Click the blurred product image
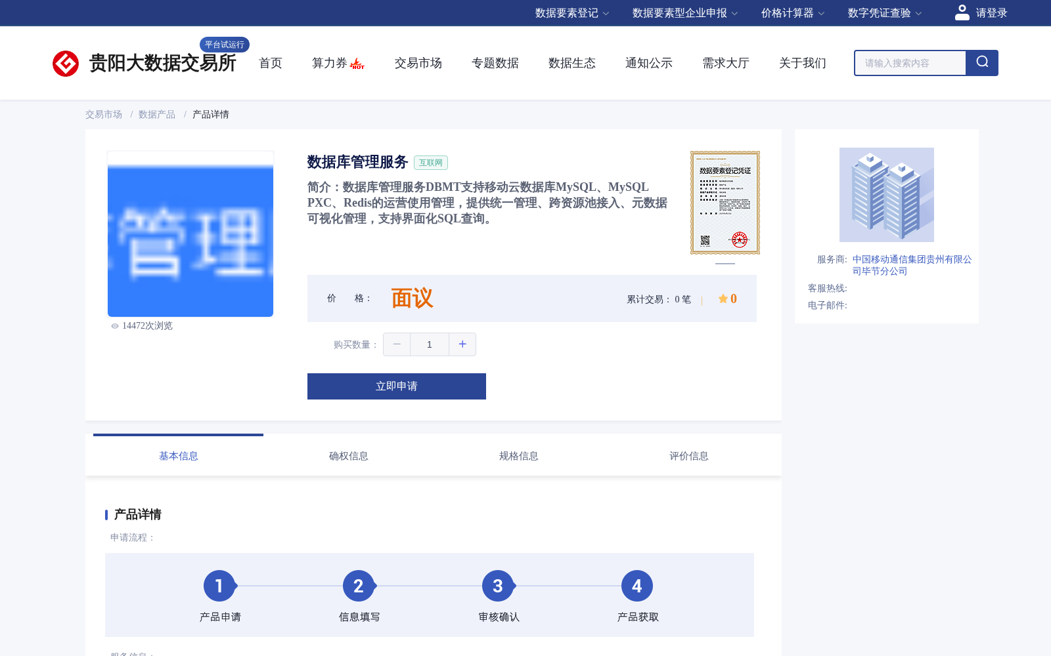1051x656 pixels. coord(190,234)
